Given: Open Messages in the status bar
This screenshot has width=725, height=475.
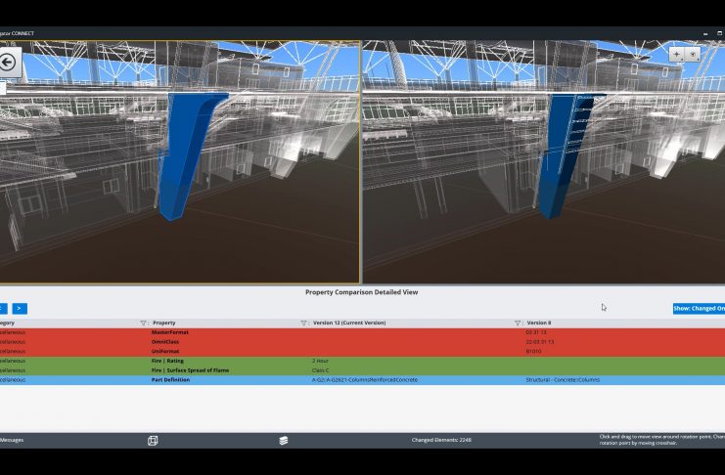Looking at the screenshot, I should coord(12,441).
